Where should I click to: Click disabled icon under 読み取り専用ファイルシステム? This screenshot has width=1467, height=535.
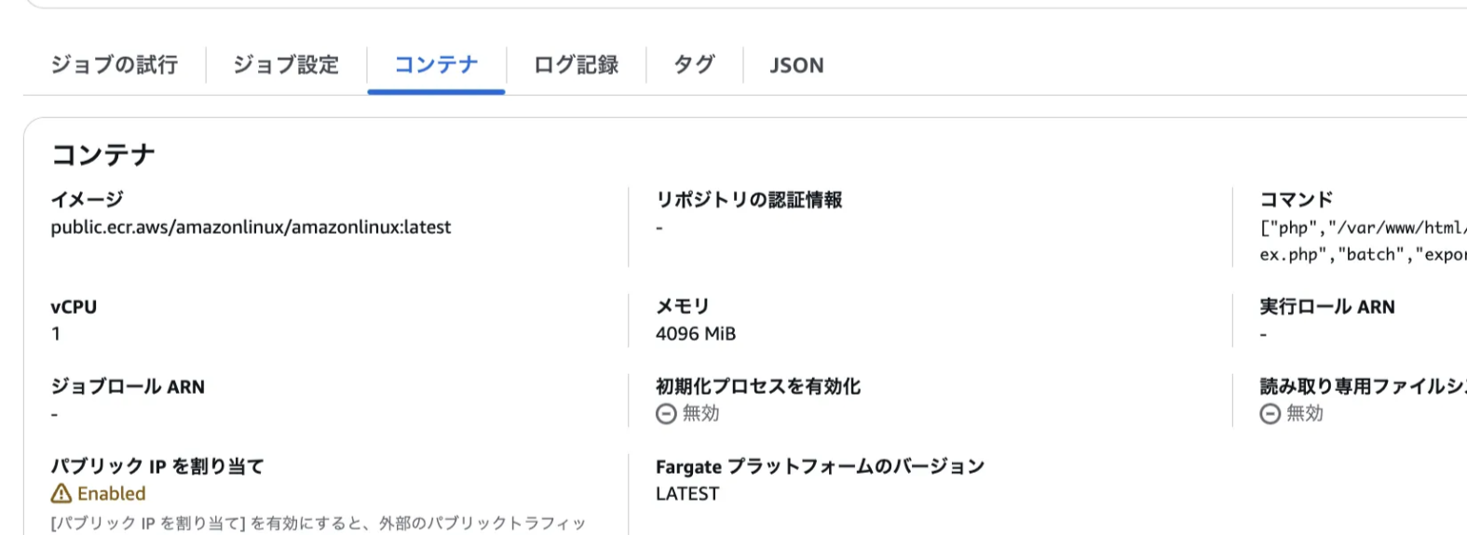pyautogui.click(x=1270, y=414)
